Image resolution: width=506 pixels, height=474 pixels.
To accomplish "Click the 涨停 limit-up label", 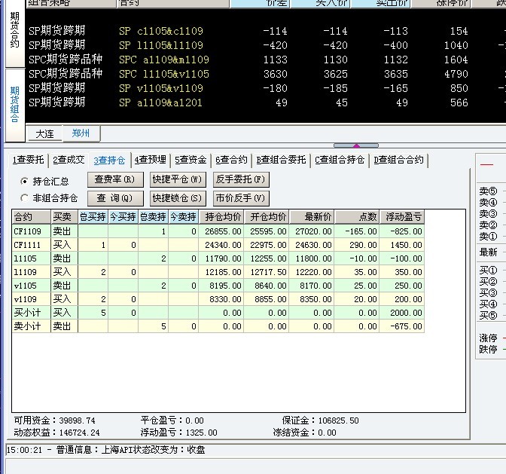I will 488,338.
